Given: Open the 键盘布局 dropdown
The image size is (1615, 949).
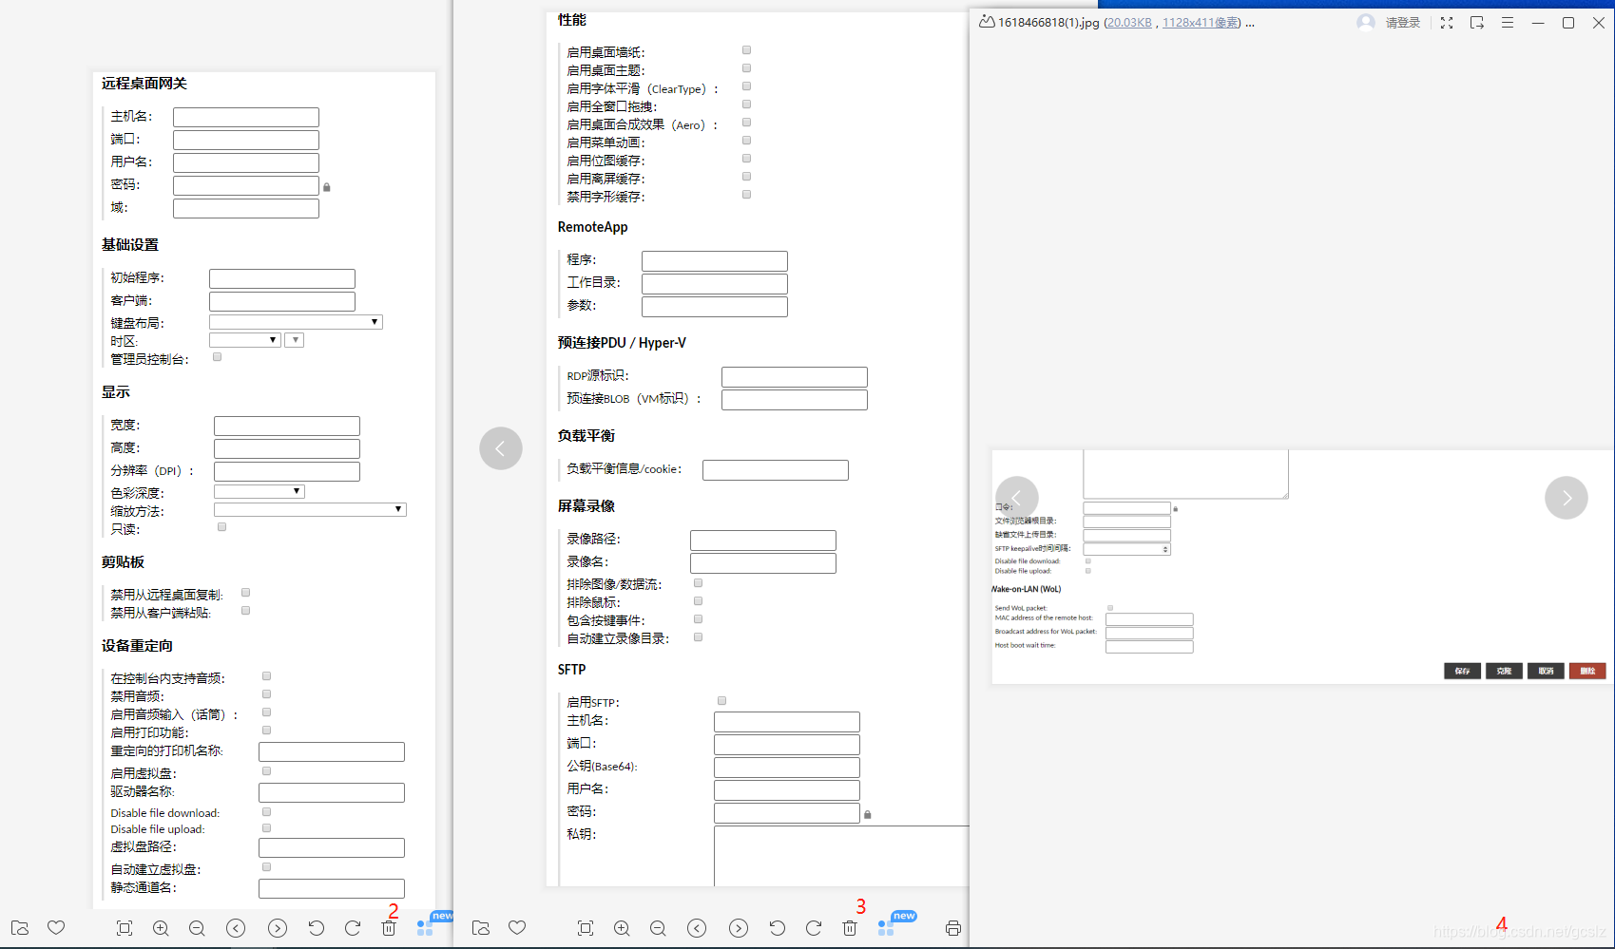Looking at the screenshot, I should pyautogui.click(x=296, y=322).
